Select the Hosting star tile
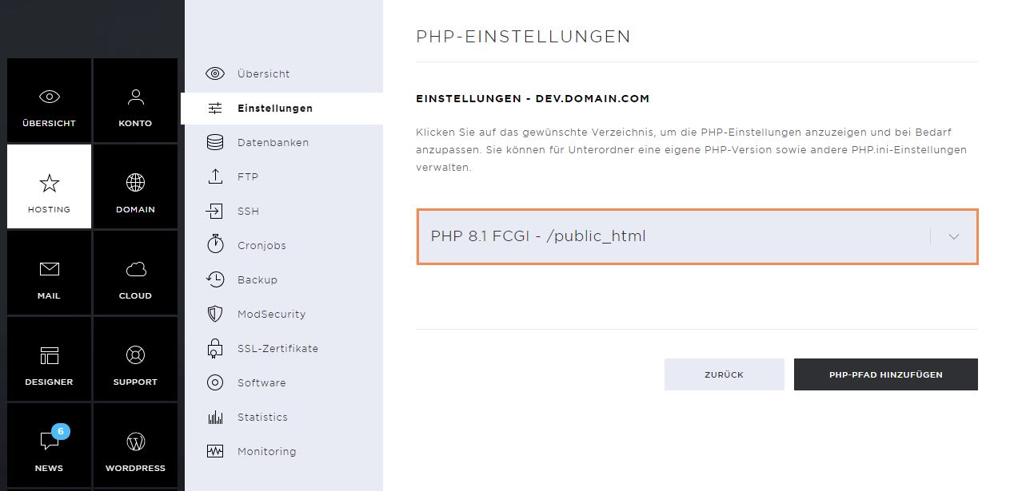The height and width of the screenshot is (491, 1010). 49,186
